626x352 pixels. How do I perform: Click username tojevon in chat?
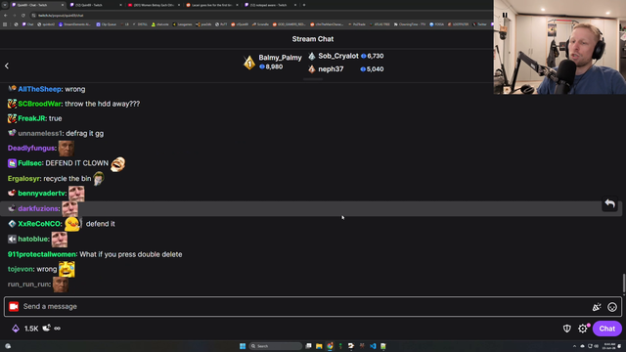[21, 269]
